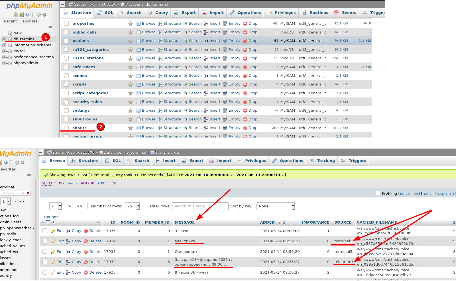Click the red Delete icon for row 17933
Image resolution: width=456 pixels, height=281 pixels.
(86, 272)
